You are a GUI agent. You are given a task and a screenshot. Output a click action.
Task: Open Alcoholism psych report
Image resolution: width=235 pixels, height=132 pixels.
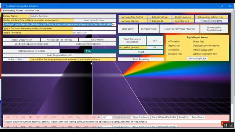click(174, 49)
